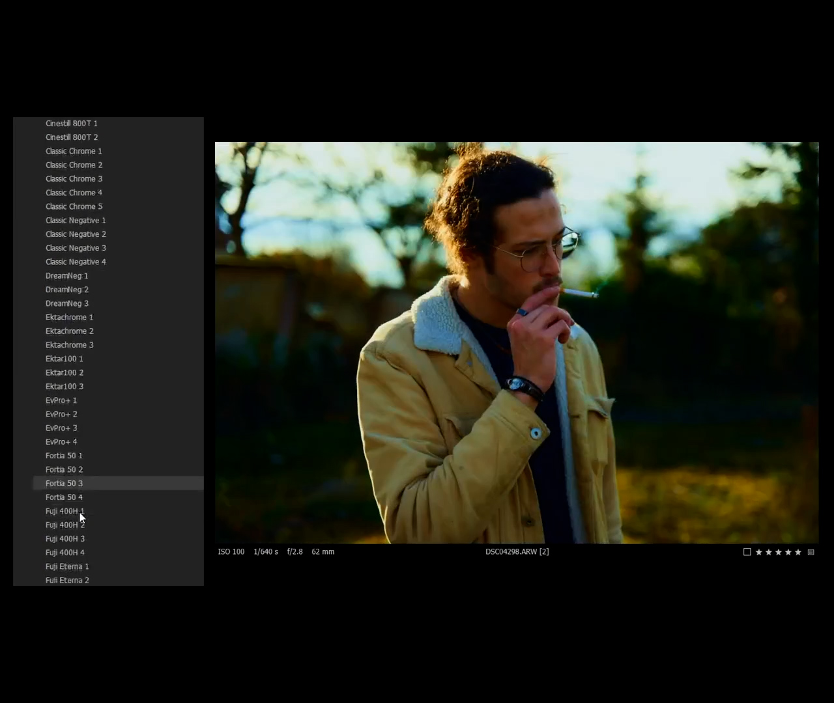
Task: Select the Fortia 50 4 preset
Action: tap(64, 497)
